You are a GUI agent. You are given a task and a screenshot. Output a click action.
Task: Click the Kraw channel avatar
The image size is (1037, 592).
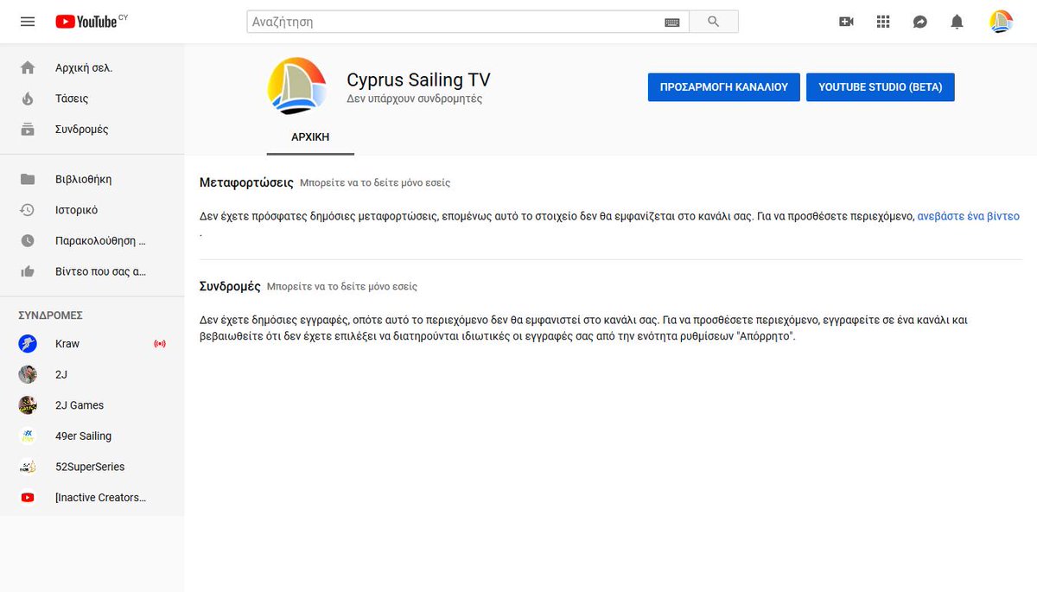(x=28, y=344)
